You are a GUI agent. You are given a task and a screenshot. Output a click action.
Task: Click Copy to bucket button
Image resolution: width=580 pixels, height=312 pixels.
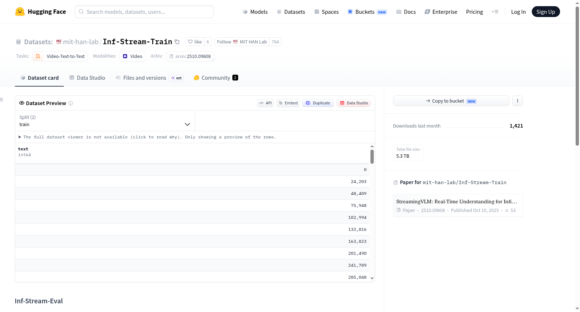(x=451, y=101)
